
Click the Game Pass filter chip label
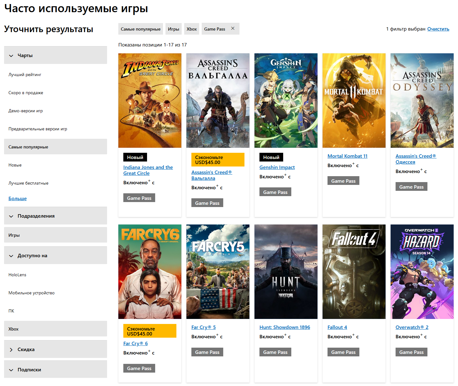[x=214, y=29]
